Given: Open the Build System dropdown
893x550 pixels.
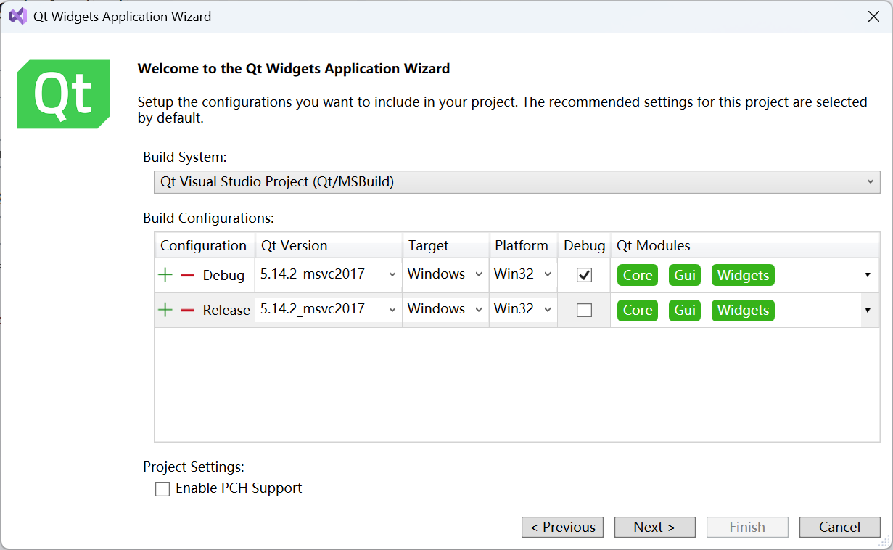Looking at the screenshot, I should pos(517,182).
